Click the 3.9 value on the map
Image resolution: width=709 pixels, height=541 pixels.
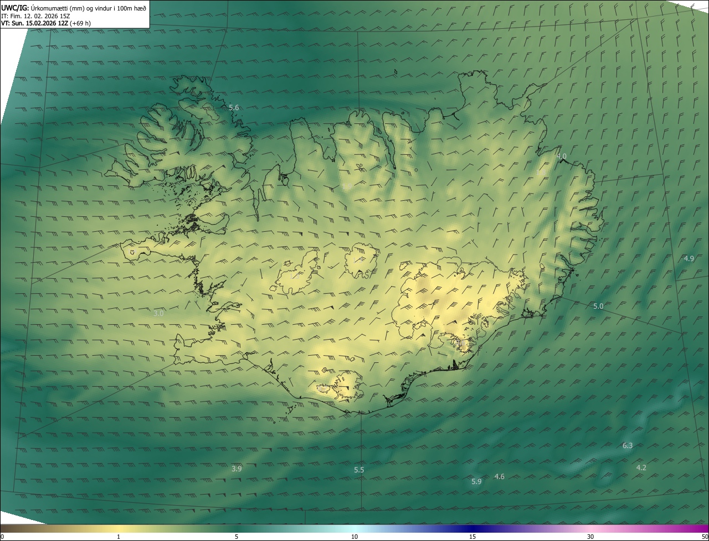(x=237, y=469)
